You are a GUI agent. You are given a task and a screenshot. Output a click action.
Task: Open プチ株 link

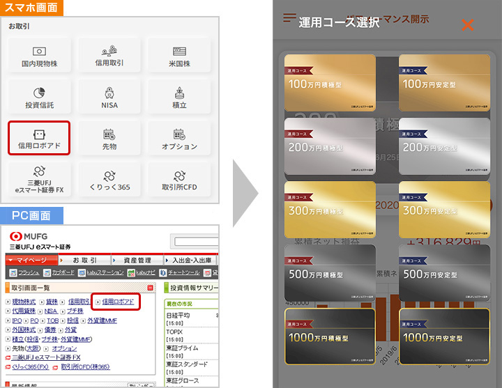[x=75, y=311]
